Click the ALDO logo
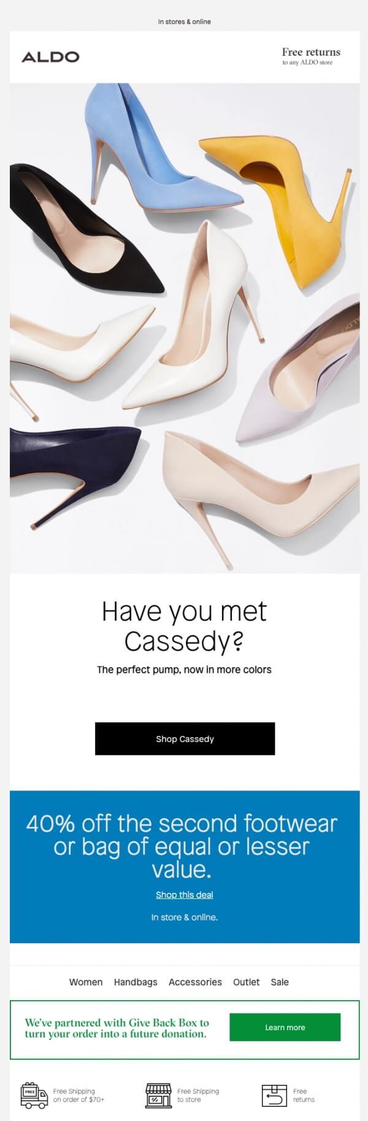Viewport: 368px width, 1121px height. tap(50, 57)
